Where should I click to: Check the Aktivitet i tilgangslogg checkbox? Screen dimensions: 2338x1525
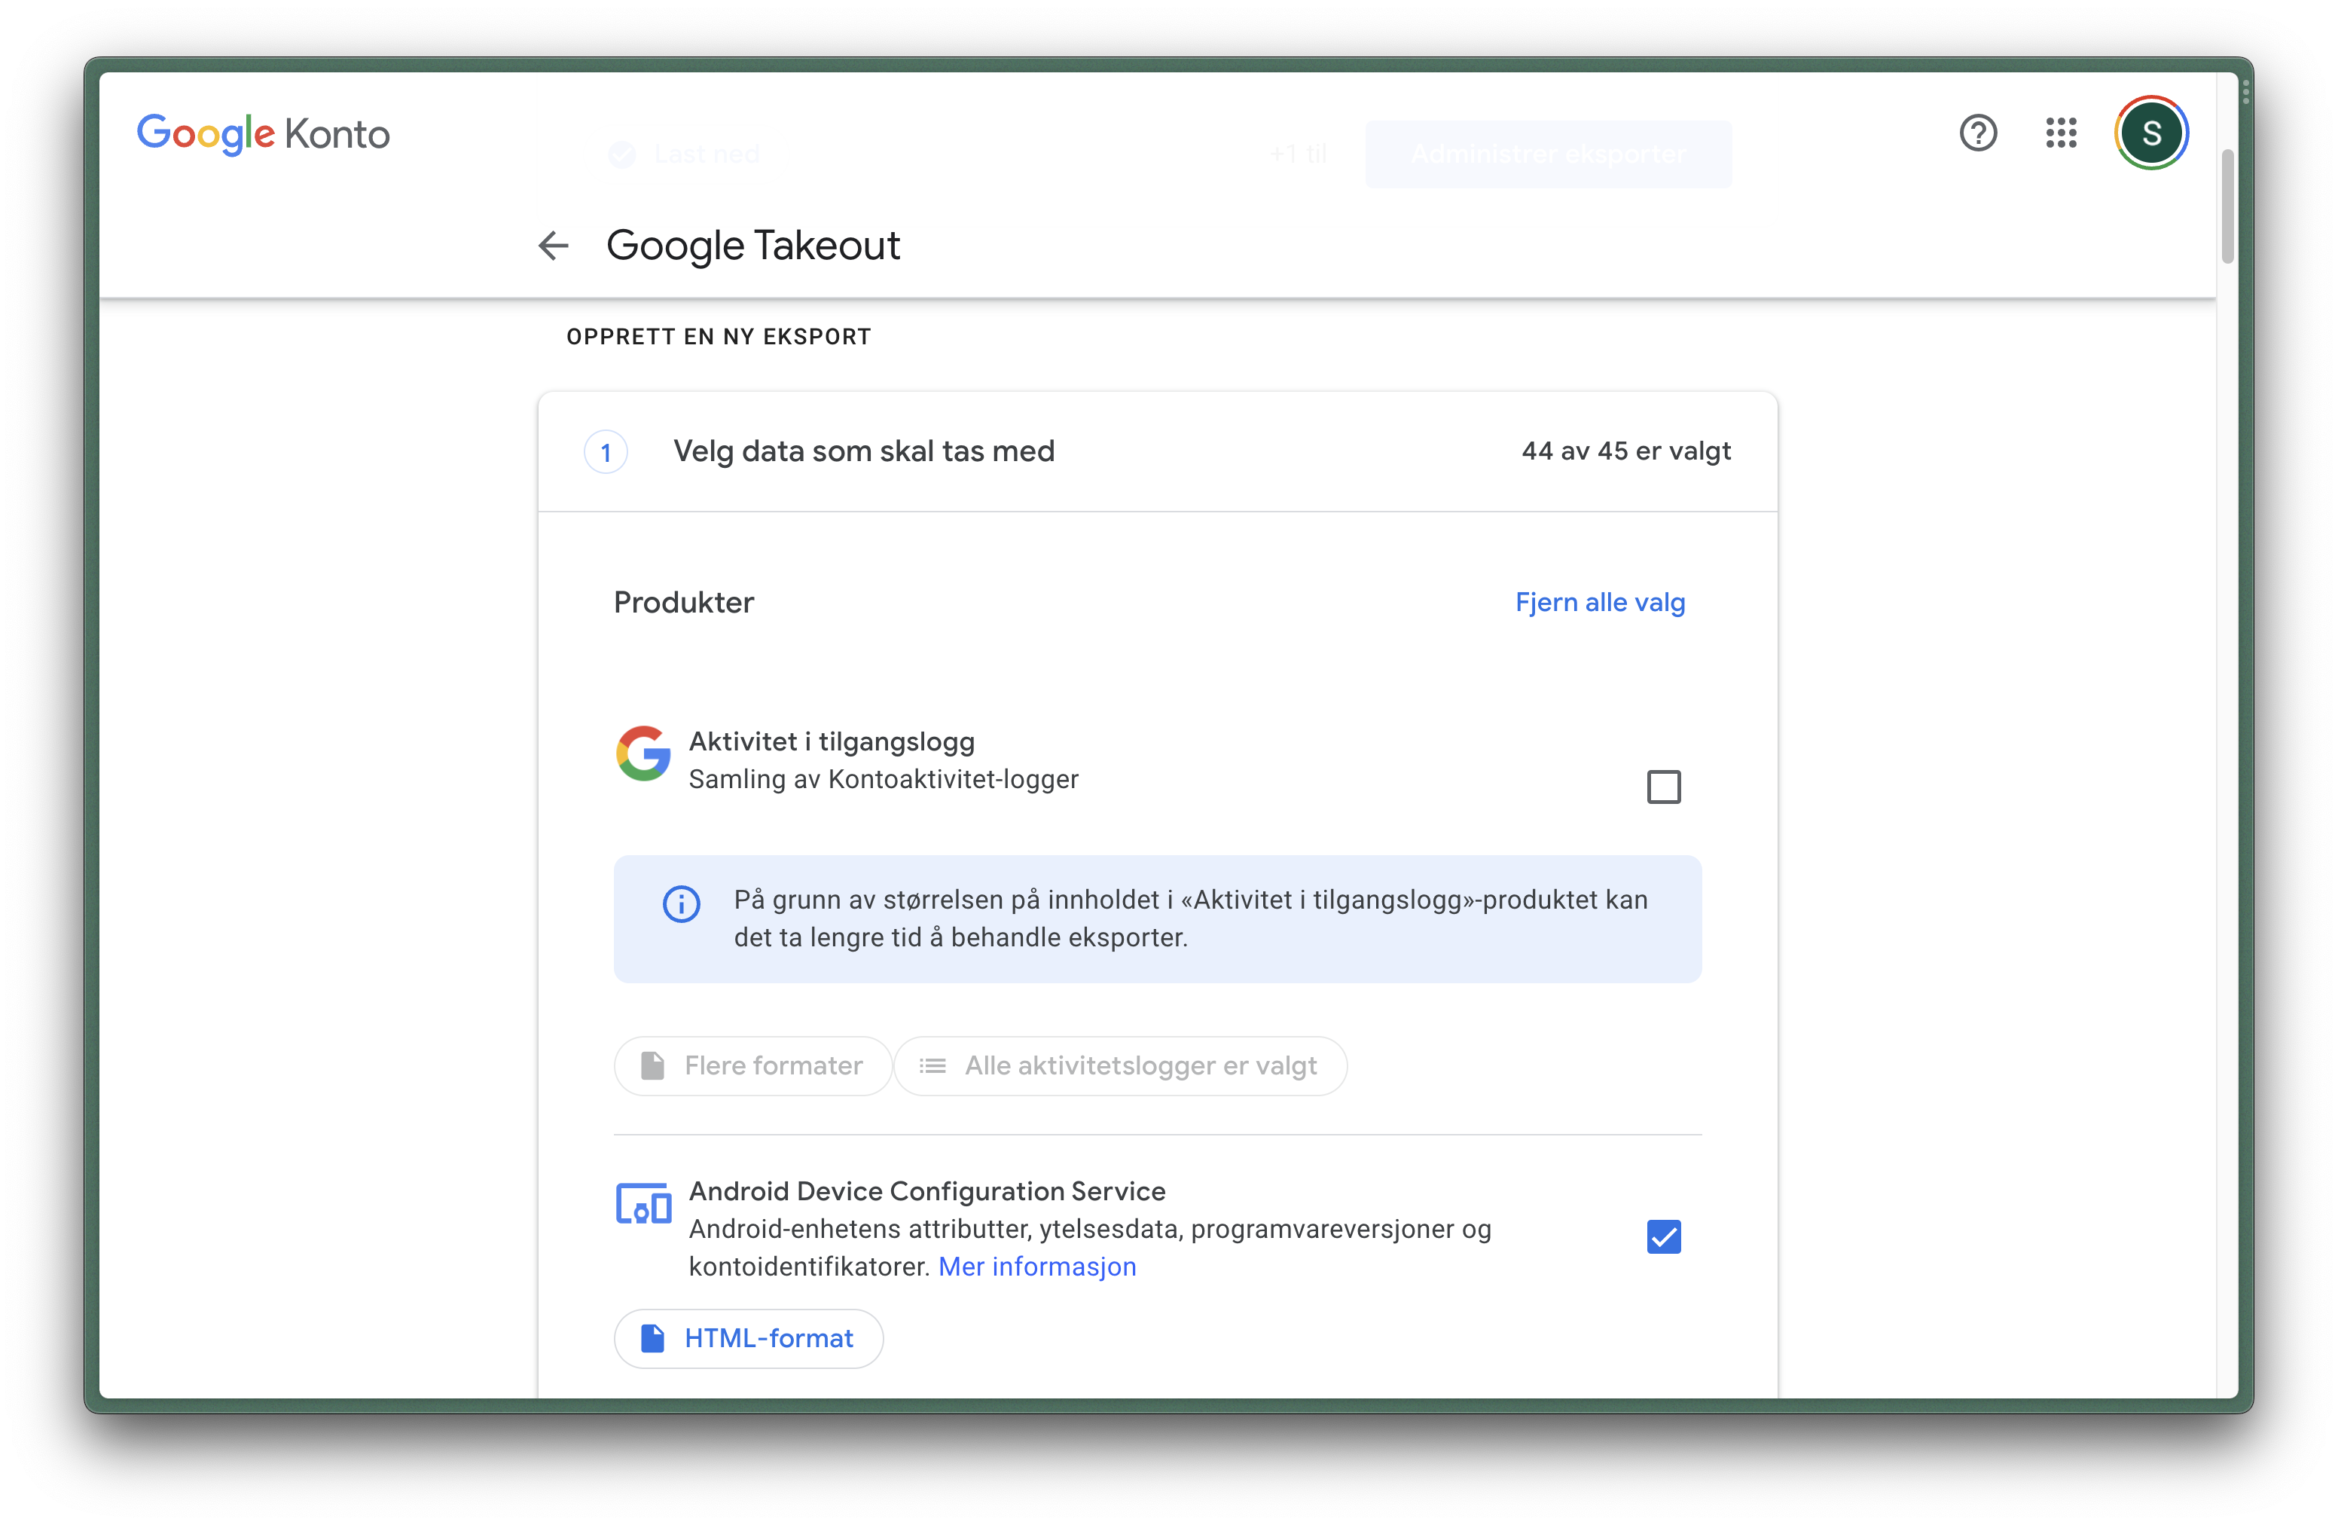click(1663, 786)
